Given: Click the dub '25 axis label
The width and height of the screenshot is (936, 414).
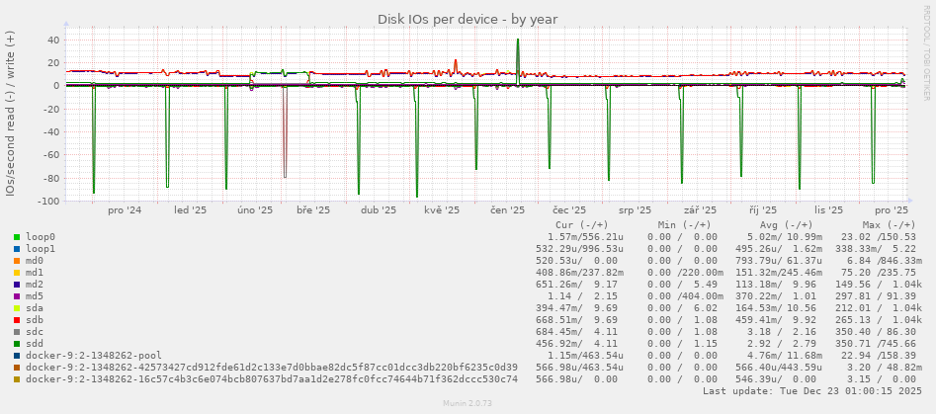Looking at the screenshot, I should click(379, 210).
